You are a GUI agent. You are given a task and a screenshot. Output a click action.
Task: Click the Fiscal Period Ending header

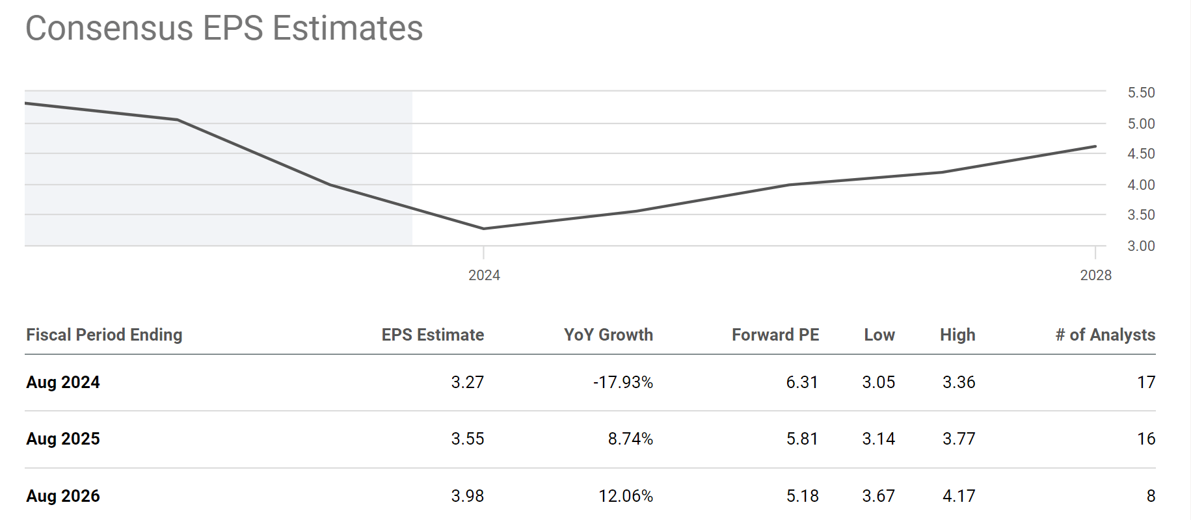tap(104, 335)
